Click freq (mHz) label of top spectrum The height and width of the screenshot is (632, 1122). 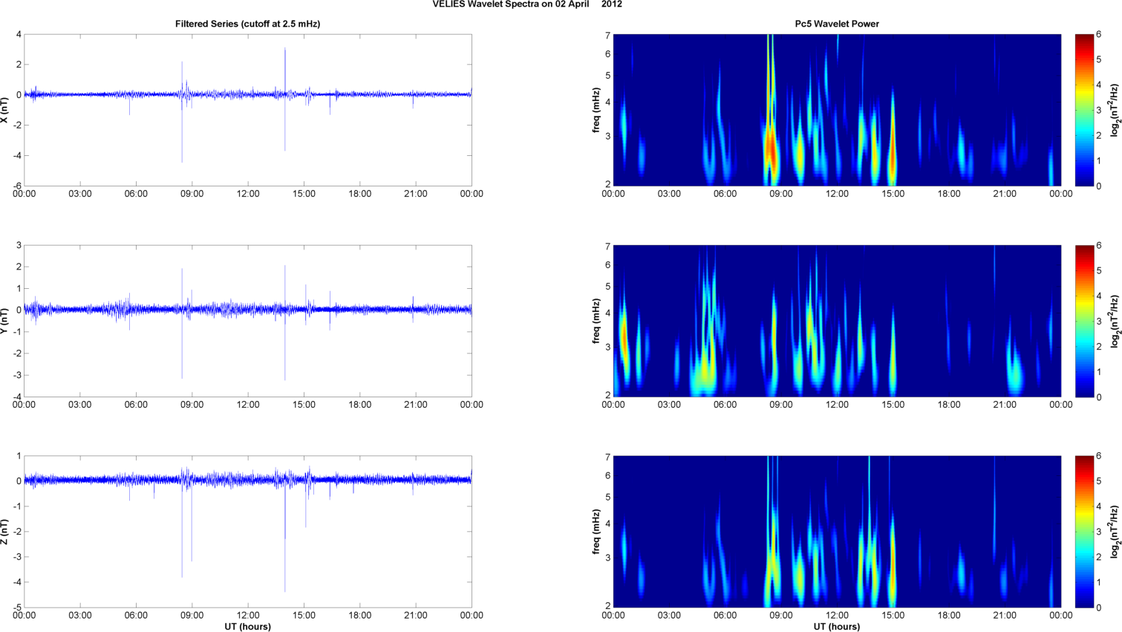click(x=596, y=110)
